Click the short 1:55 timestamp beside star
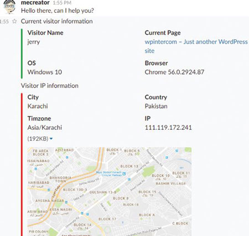This screenshot has height=236, width=249. coord(4,22)
